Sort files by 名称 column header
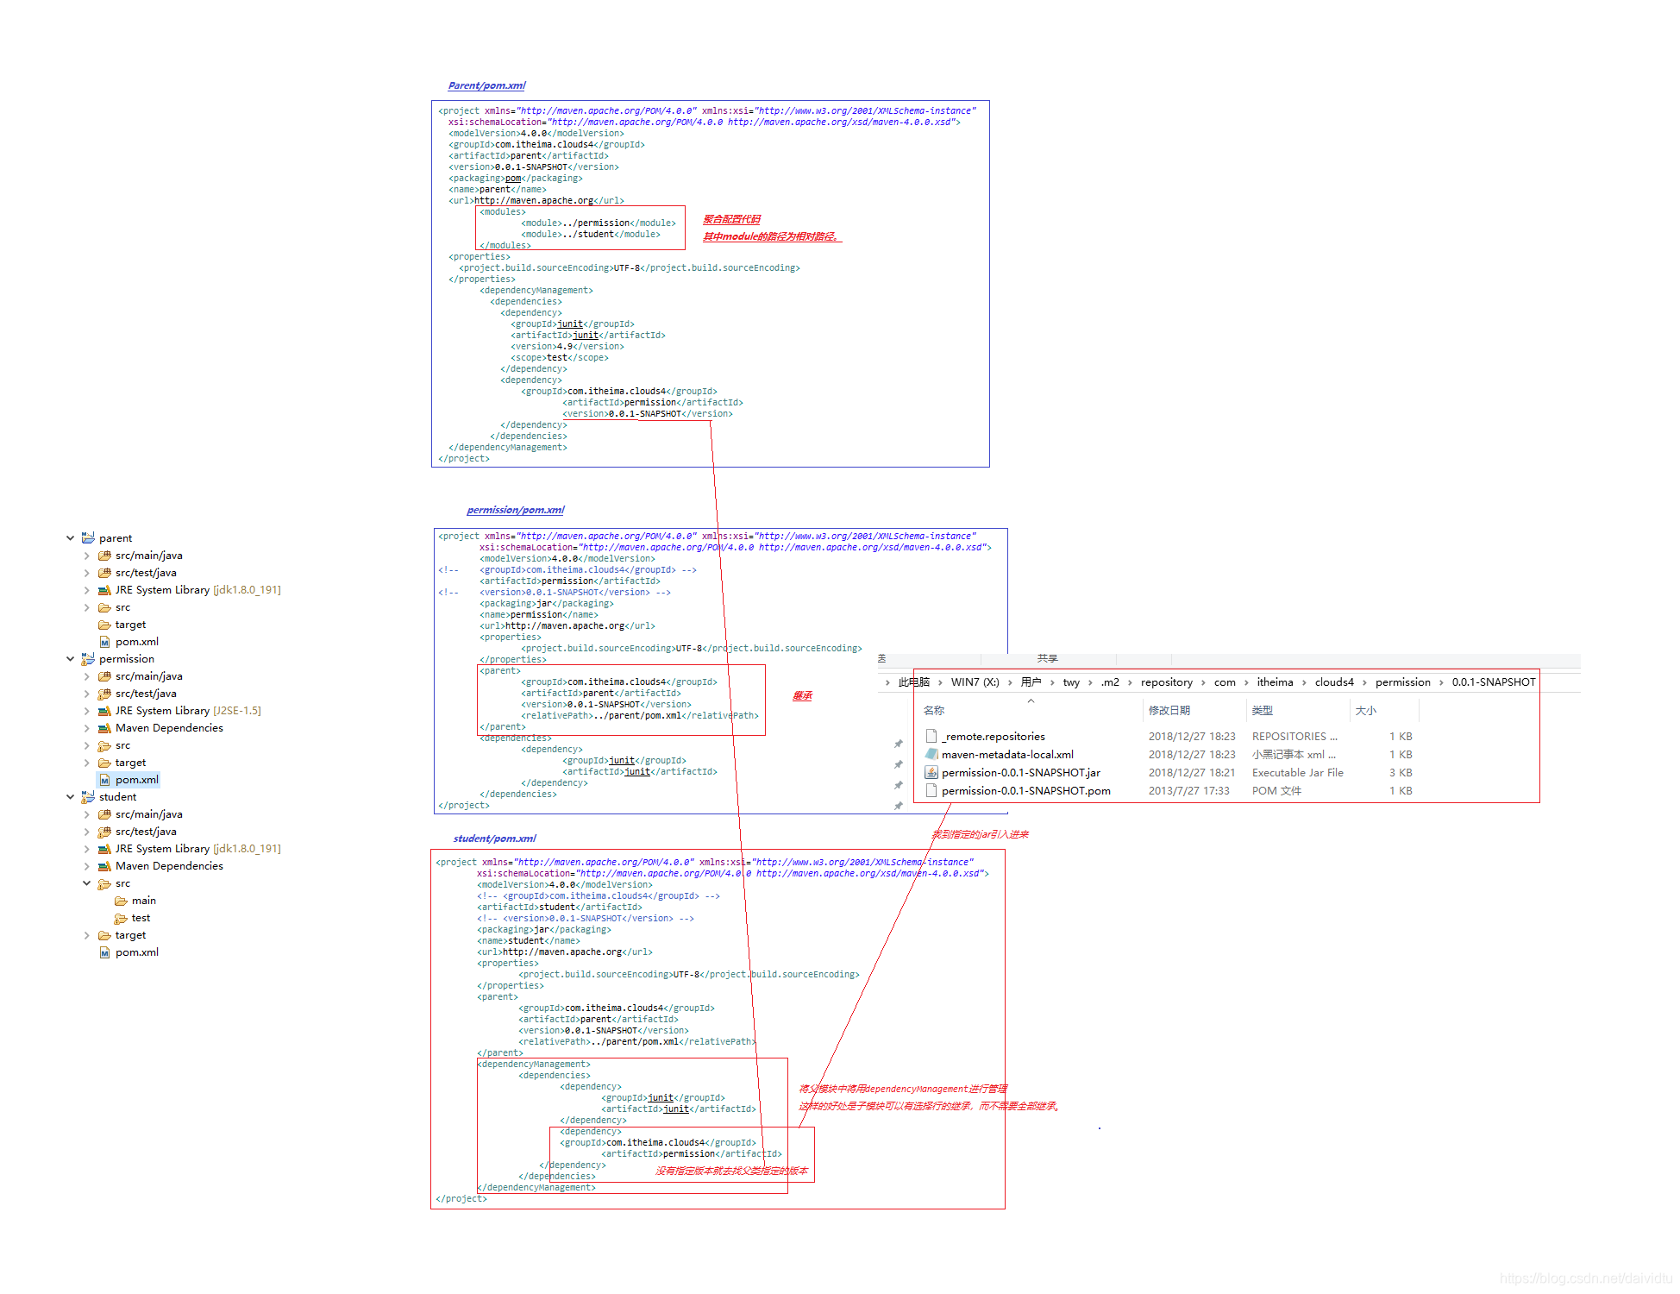This screenshot has height=1294, width=1680. coord(934,711)
